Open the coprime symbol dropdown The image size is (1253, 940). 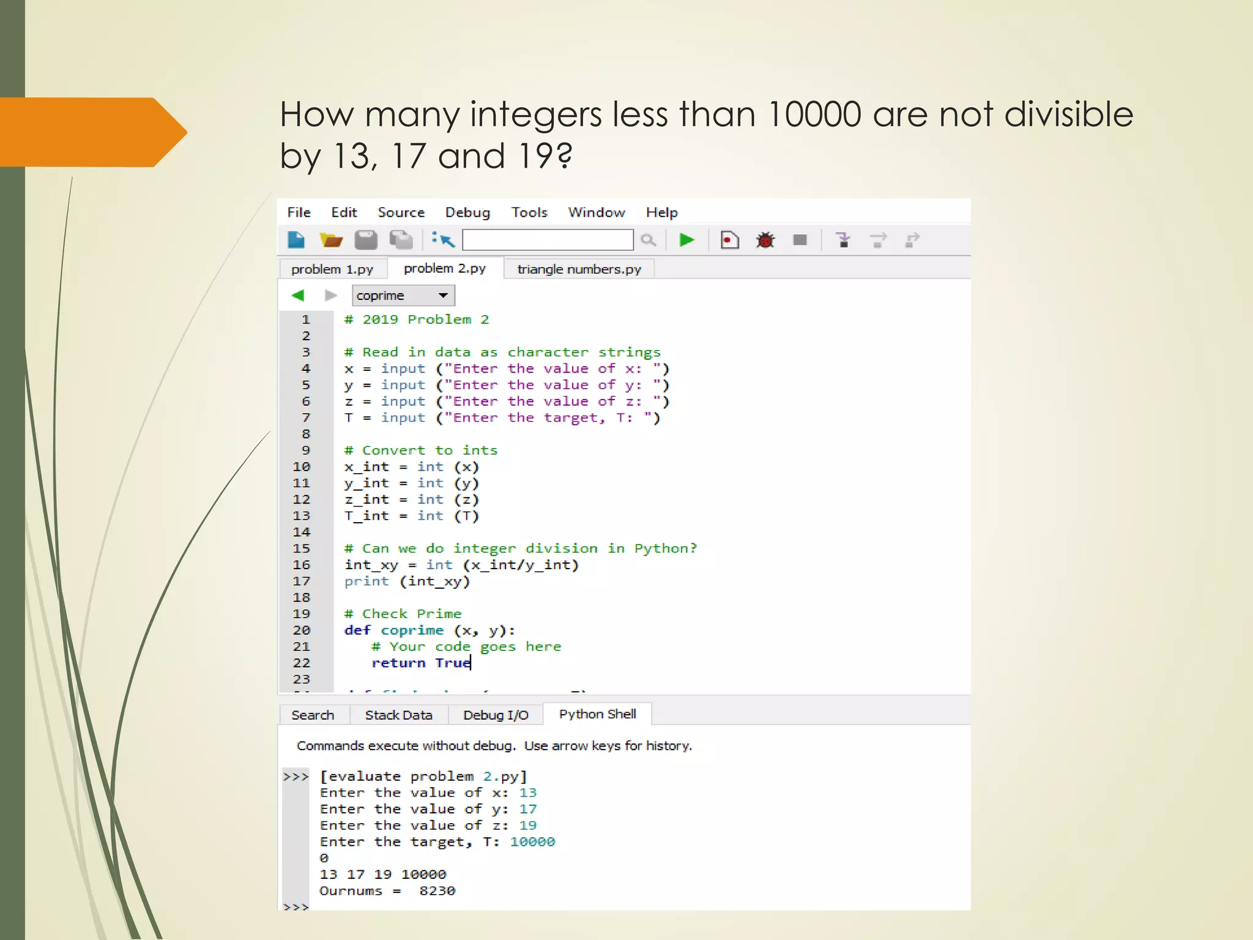pyautogui.click(x=403, y=296)
